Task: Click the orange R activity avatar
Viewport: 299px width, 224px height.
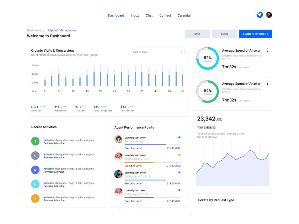Action: click(x=35, y=199)
